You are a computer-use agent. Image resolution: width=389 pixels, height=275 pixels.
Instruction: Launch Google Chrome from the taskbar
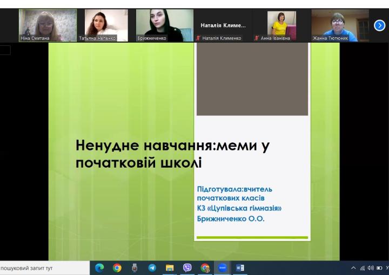tap(117, 267)
